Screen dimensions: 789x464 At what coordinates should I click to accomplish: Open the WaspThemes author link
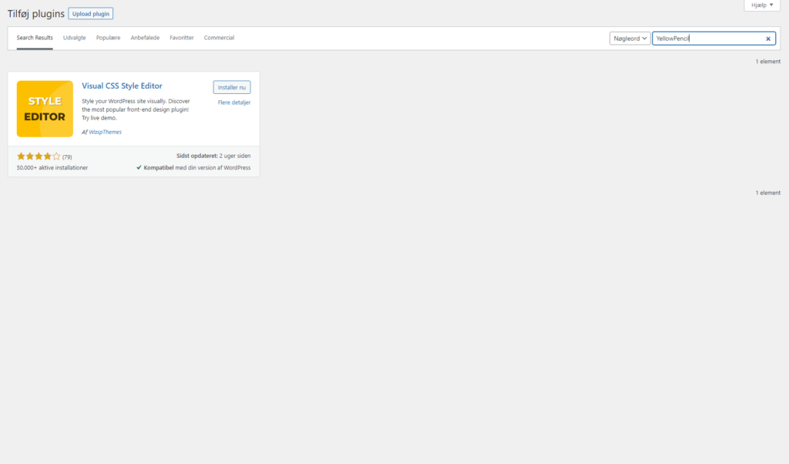[x=105, y=132]
